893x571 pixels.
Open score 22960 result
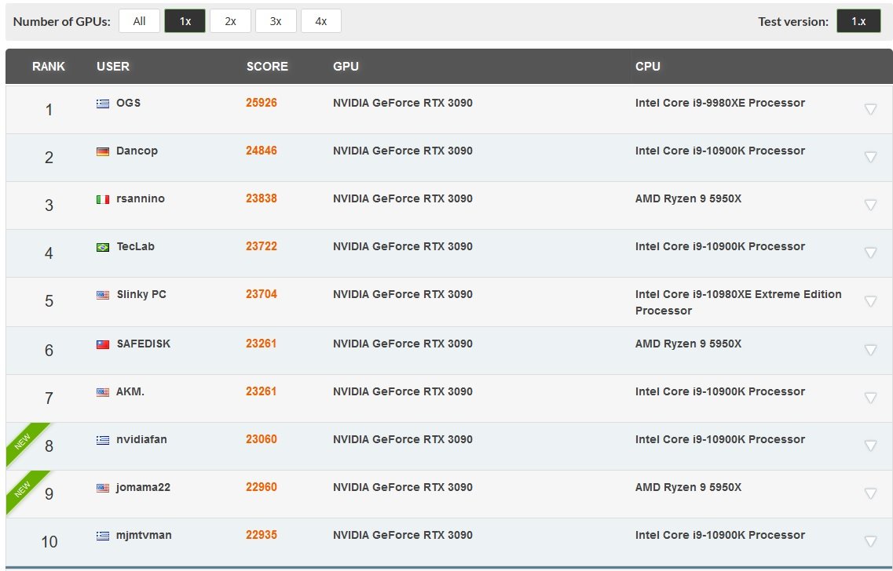pos(262,487)
